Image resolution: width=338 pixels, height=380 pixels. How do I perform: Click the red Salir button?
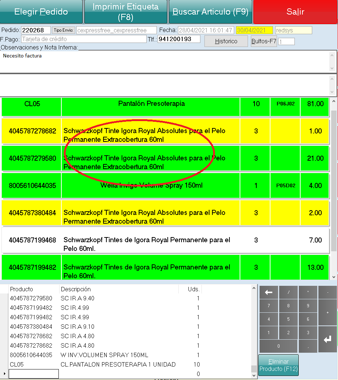click(x=295, y=12)
